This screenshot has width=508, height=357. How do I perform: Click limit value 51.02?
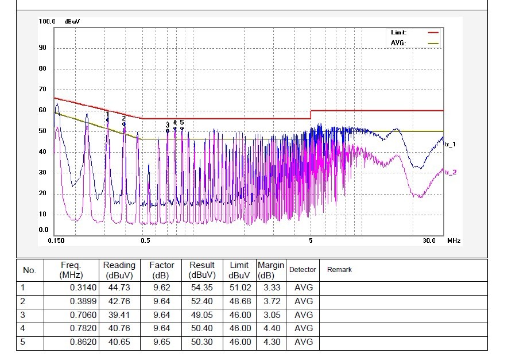pyautogui.click(x=240, y=288)
